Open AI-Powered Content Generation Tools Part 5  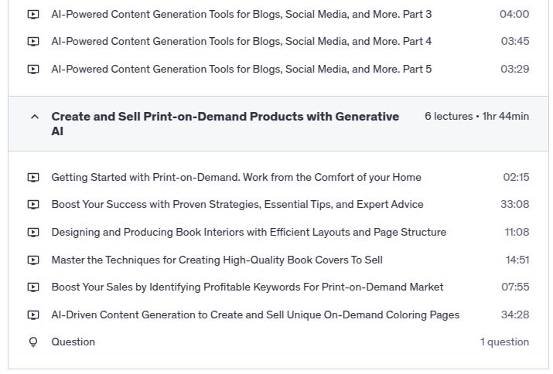pos(241,70)
